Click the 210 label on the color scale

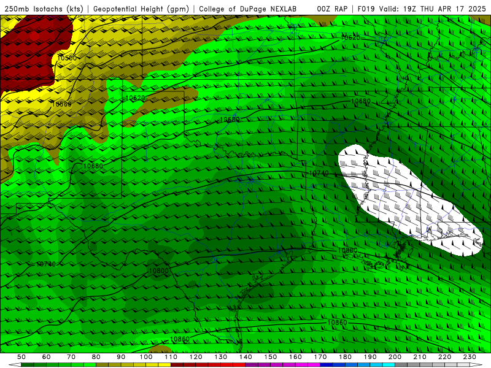point(420,357)
